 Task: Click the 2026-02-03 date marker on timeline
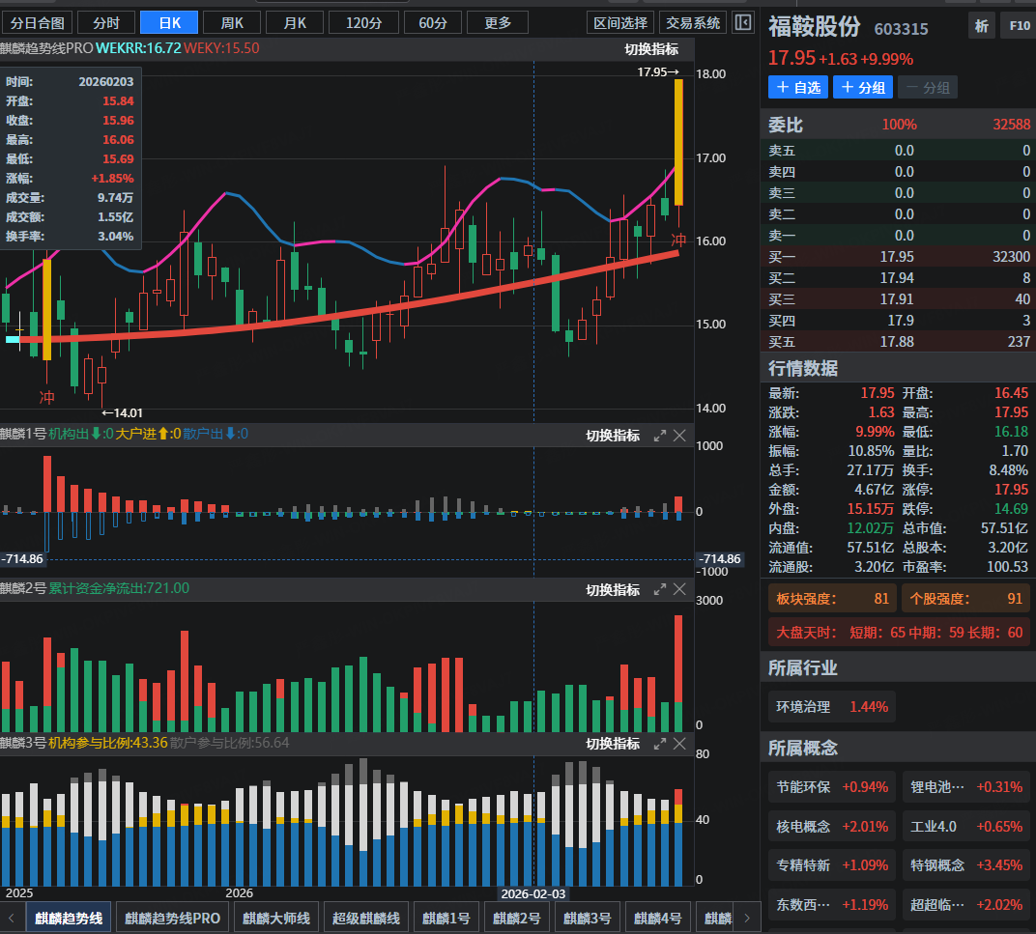532,894
